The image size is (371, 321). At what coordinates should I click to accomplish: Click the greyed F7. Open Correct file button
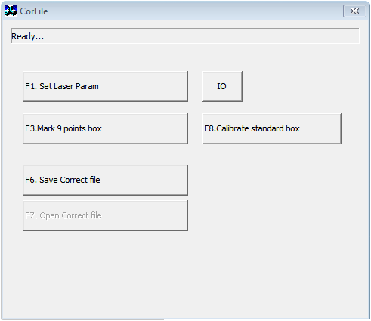coord(105,215)
